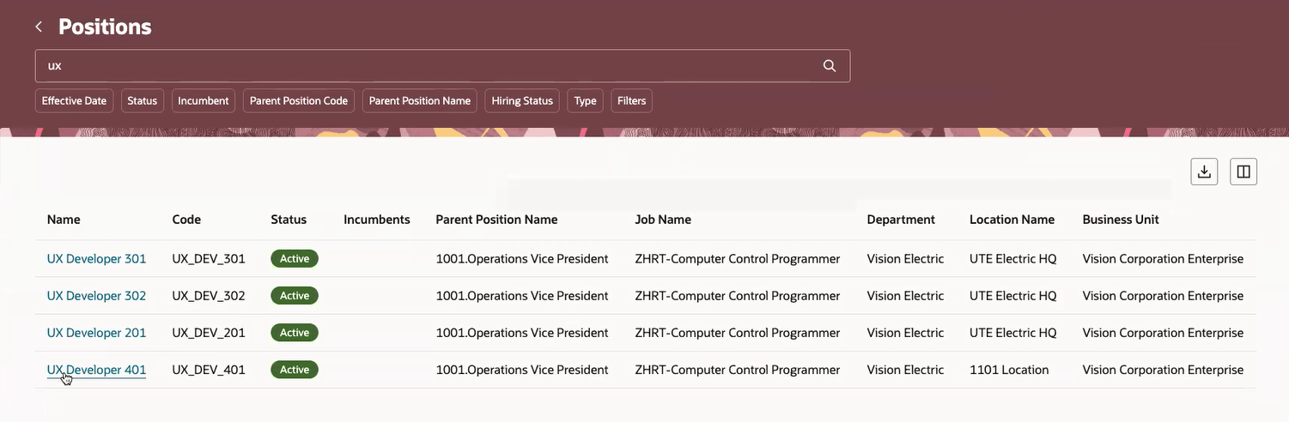Click the search magnifier icon
Viewport: 1289px width, 422px height.
829,66
